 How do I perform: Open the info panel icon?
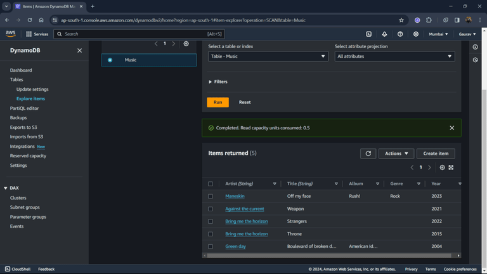point(475,47)
